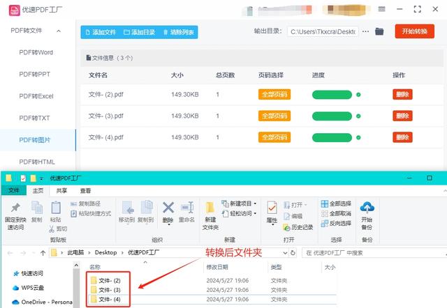Click the 开始备份 cloud icon
This screenshot has width=447, height=308.
pos(367,208)
